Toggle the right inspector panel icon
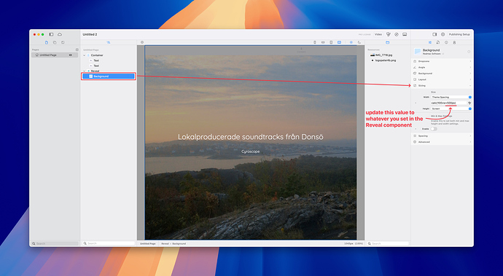Screen dimensions: 503x276 434,34
